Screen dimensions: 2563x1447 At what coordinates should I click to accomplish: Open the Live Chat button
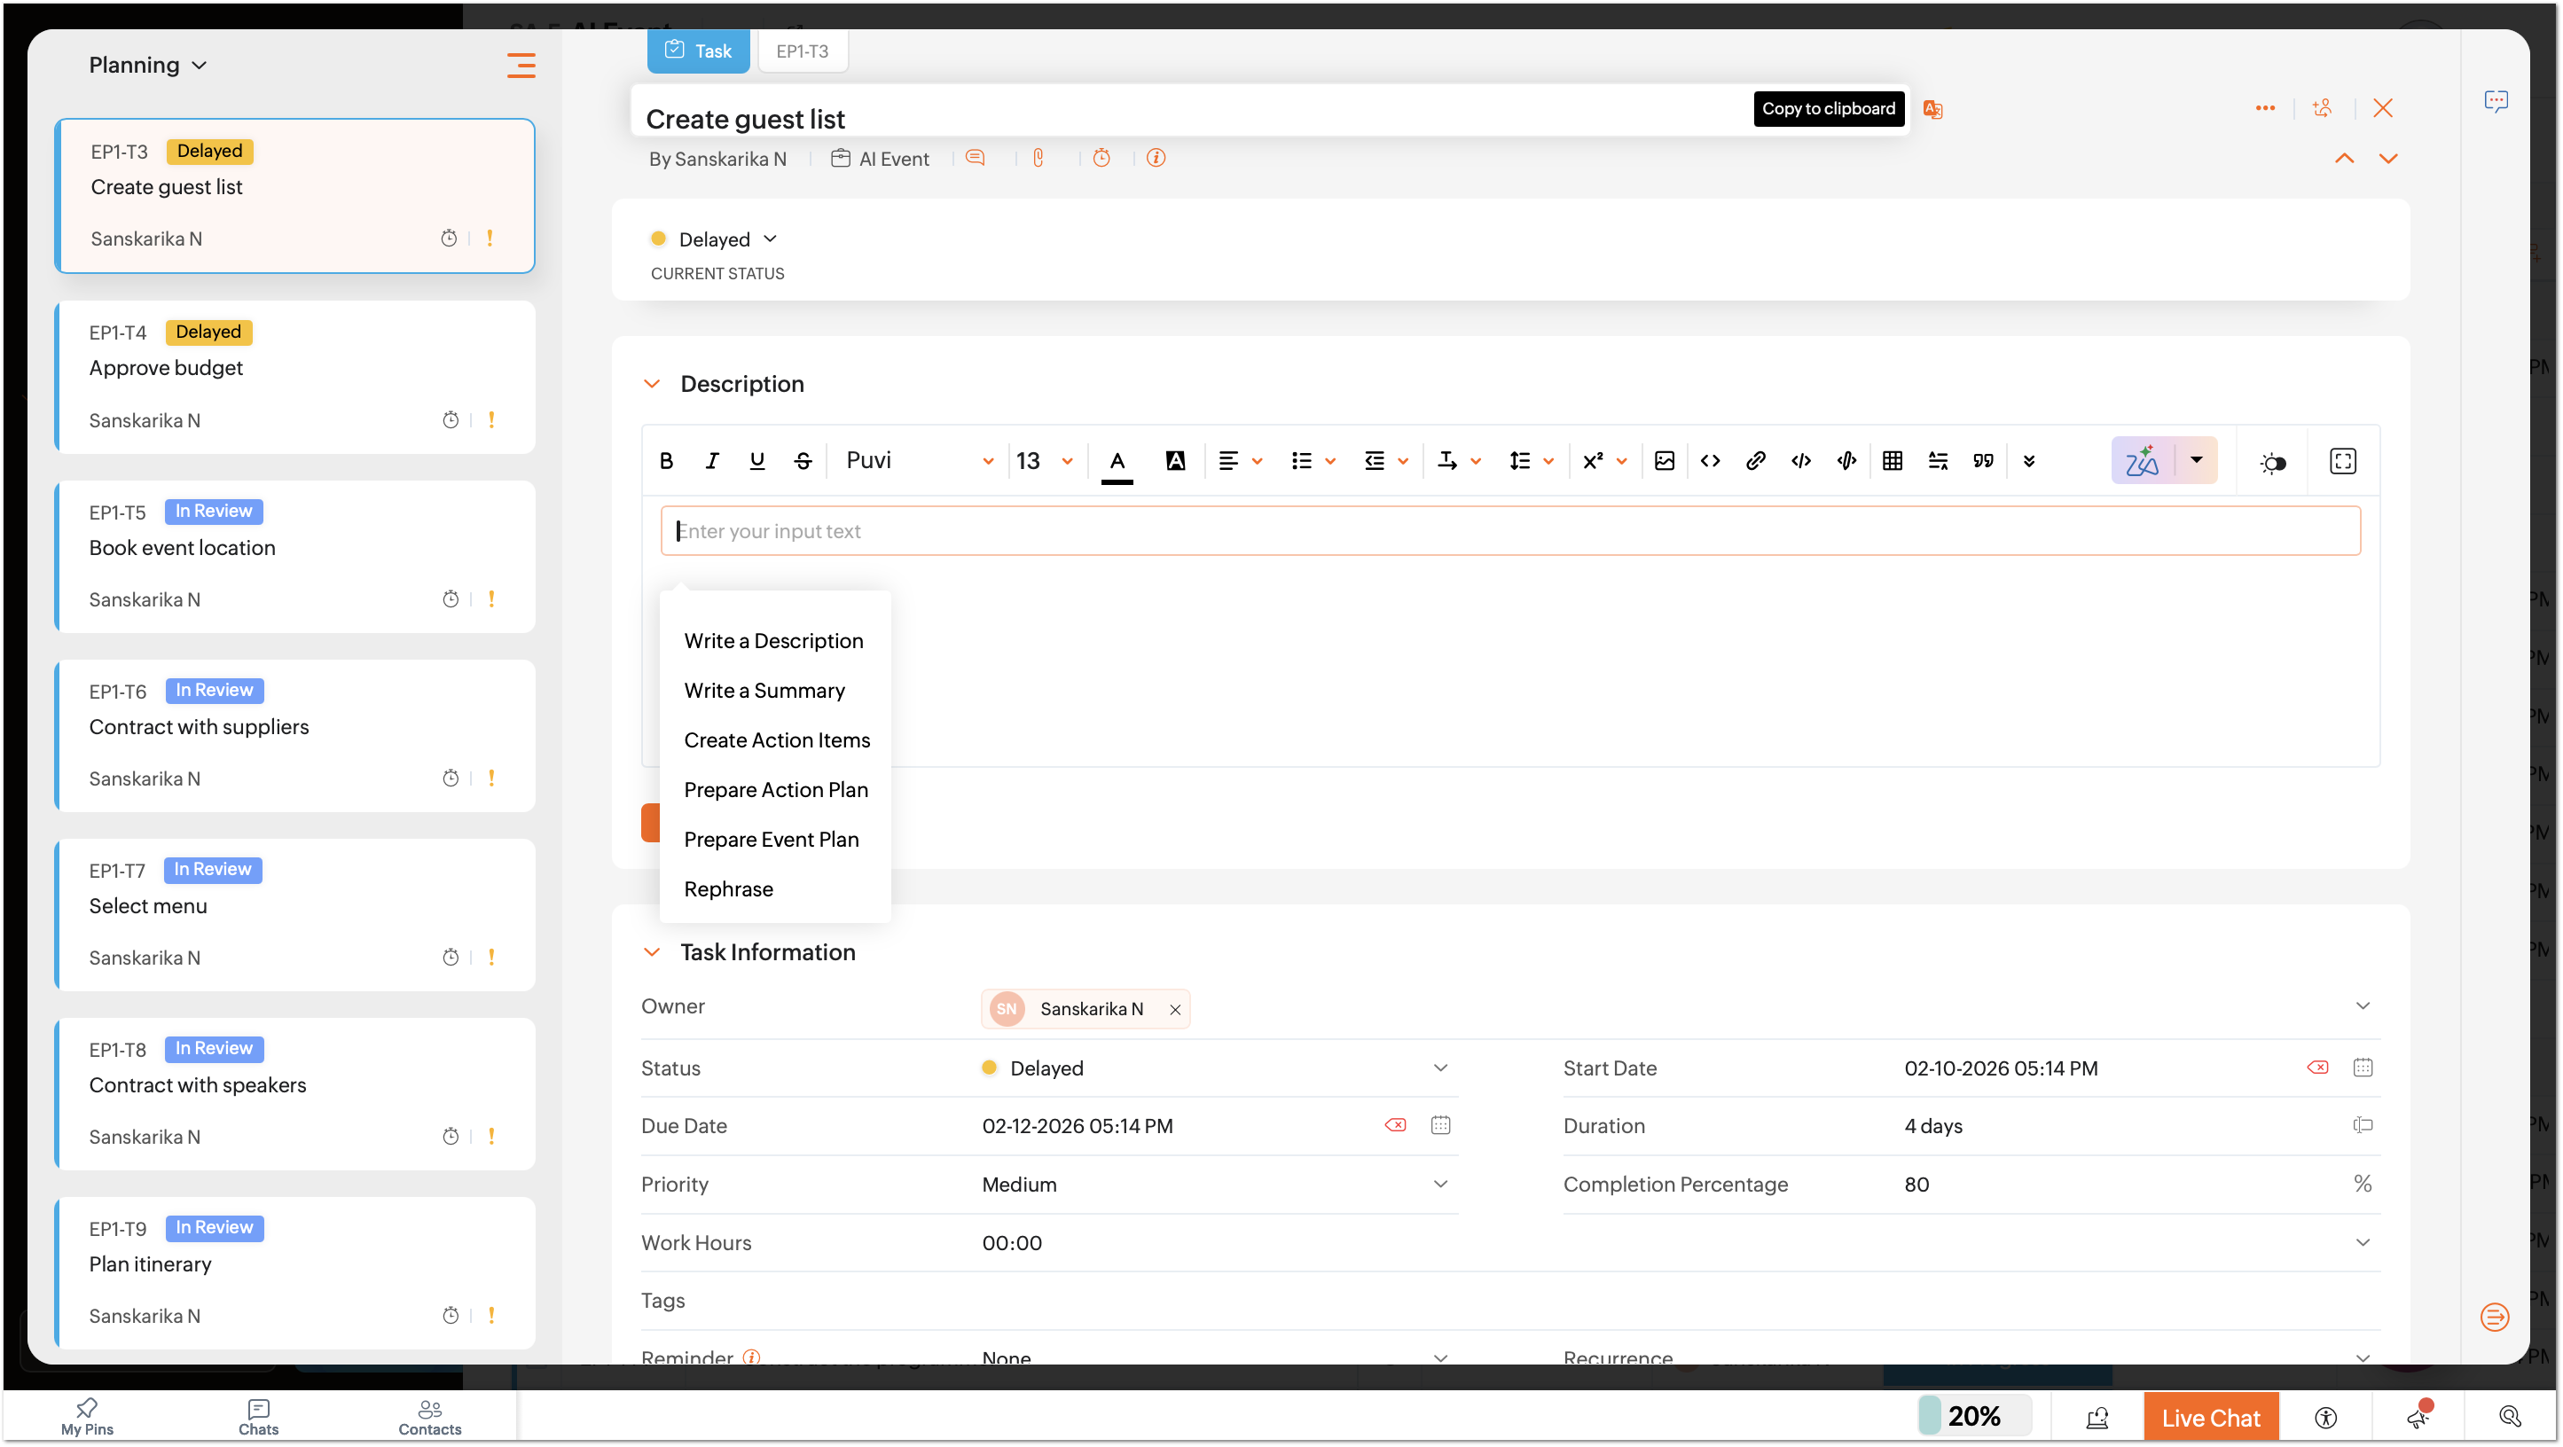coord(2210,1417)
